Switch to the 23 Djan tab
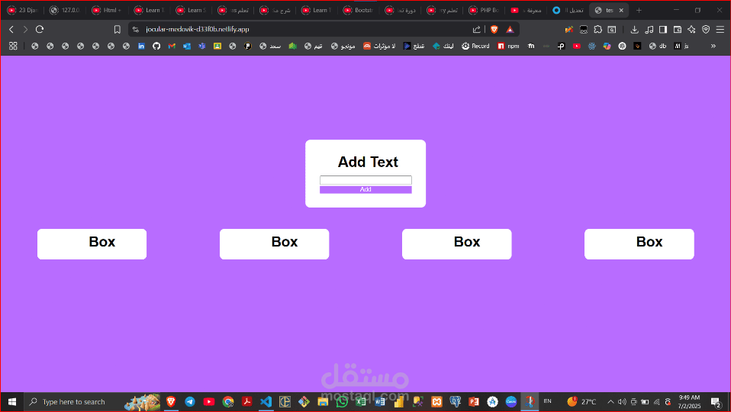Screen dimensions: 731x412 point(23,10)
